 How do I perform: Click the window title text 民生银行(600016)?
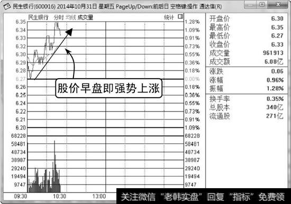point(34,6)
